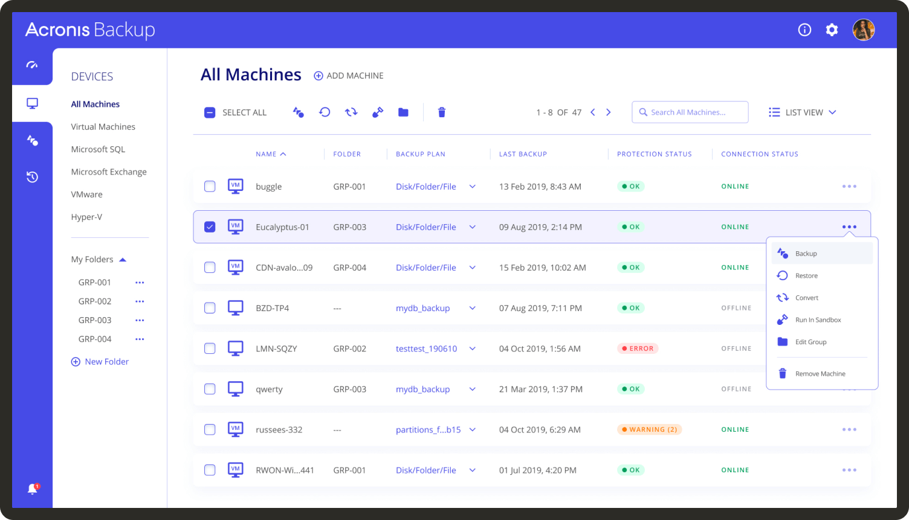This screenshot has height=520, width=909.
Task: Toggle the Select All checkbox
Action: point(210,112)
